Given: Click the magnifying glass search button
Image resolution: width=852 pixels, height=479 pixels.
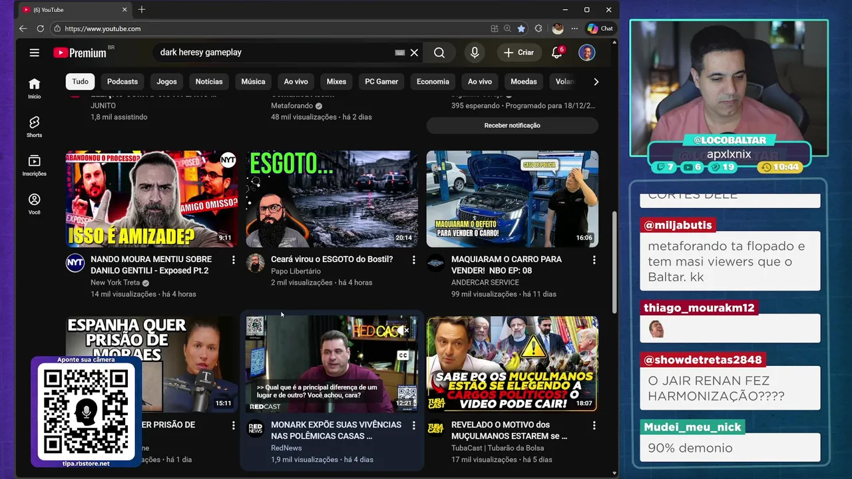Looking at the screenshot, I should click(x=439, y=53).
